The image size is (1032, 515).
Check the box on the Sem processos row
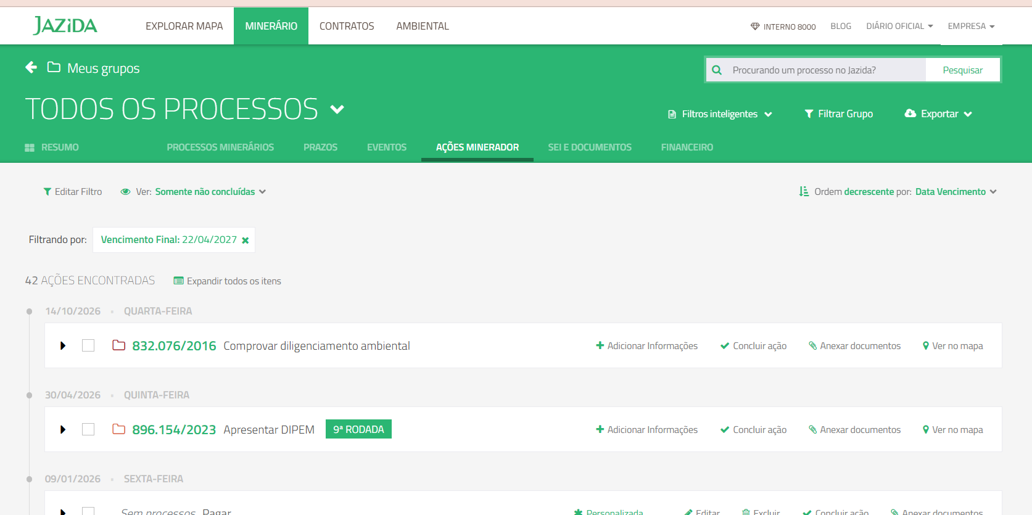pyautogui.click(x=88, y=511)
